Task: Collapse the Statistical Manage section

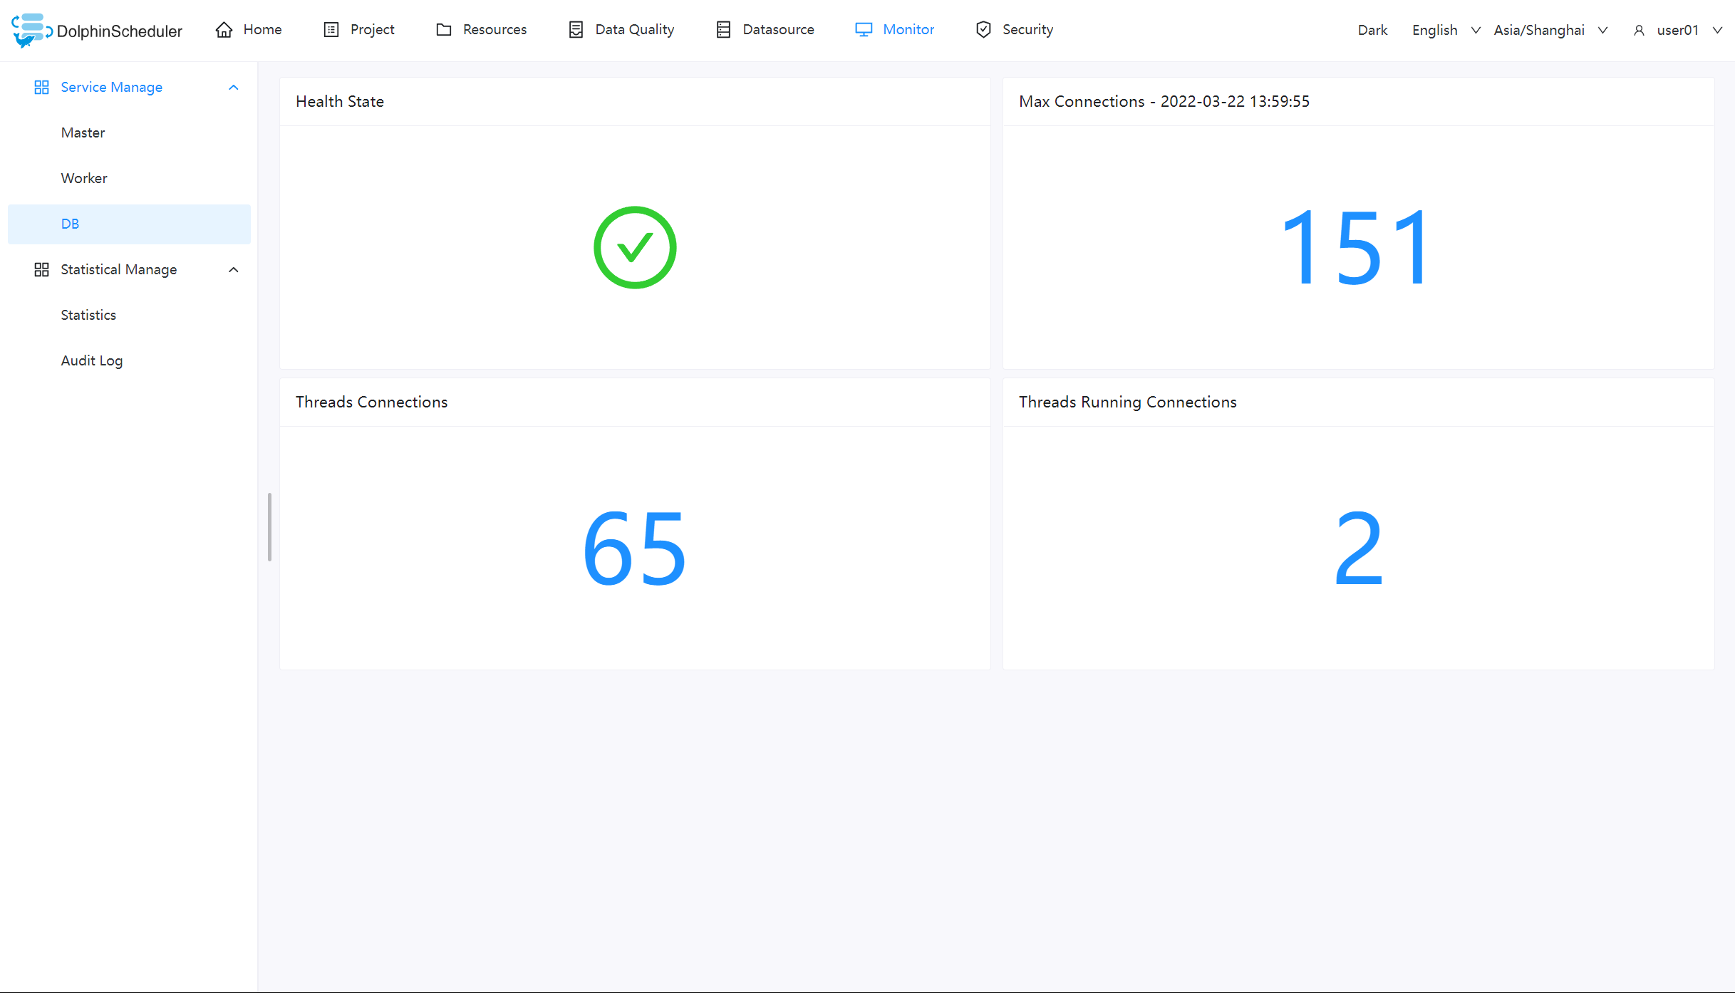Action: click(x=233, y=269)
